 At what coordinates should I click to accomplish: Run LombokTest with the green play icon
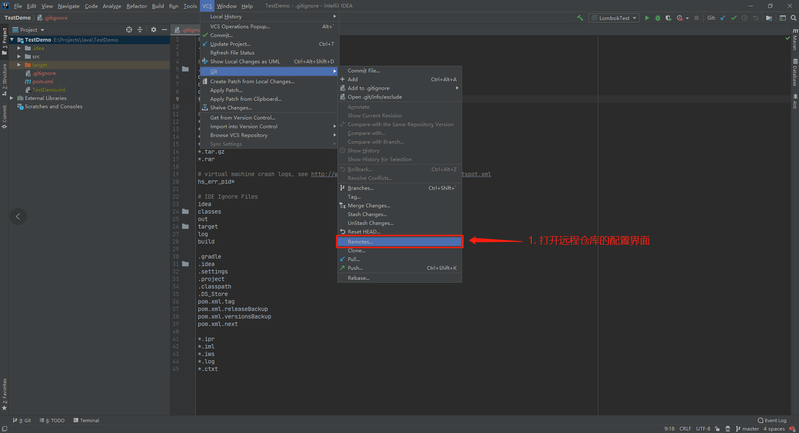tap(647, 18)
